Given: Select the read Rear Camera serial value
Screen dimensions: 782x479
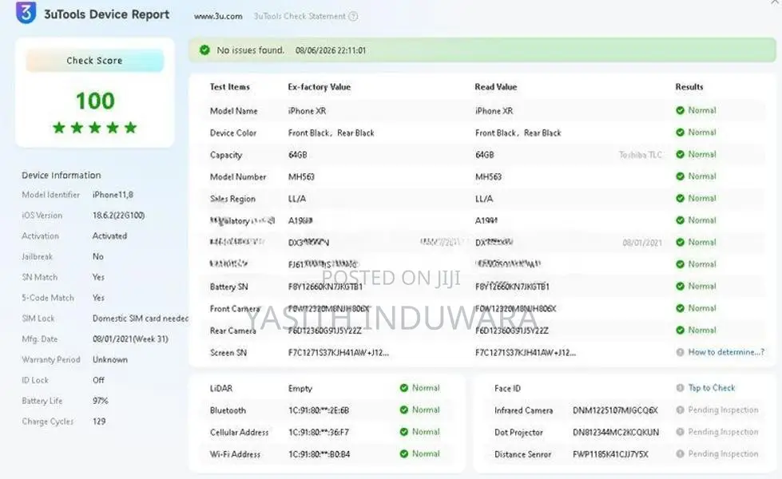Looking at the screenshot, I should click(512, 331).
